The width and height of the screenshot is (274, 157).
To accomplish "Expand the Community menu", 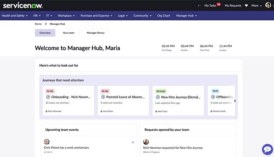I will coord(142,16).
